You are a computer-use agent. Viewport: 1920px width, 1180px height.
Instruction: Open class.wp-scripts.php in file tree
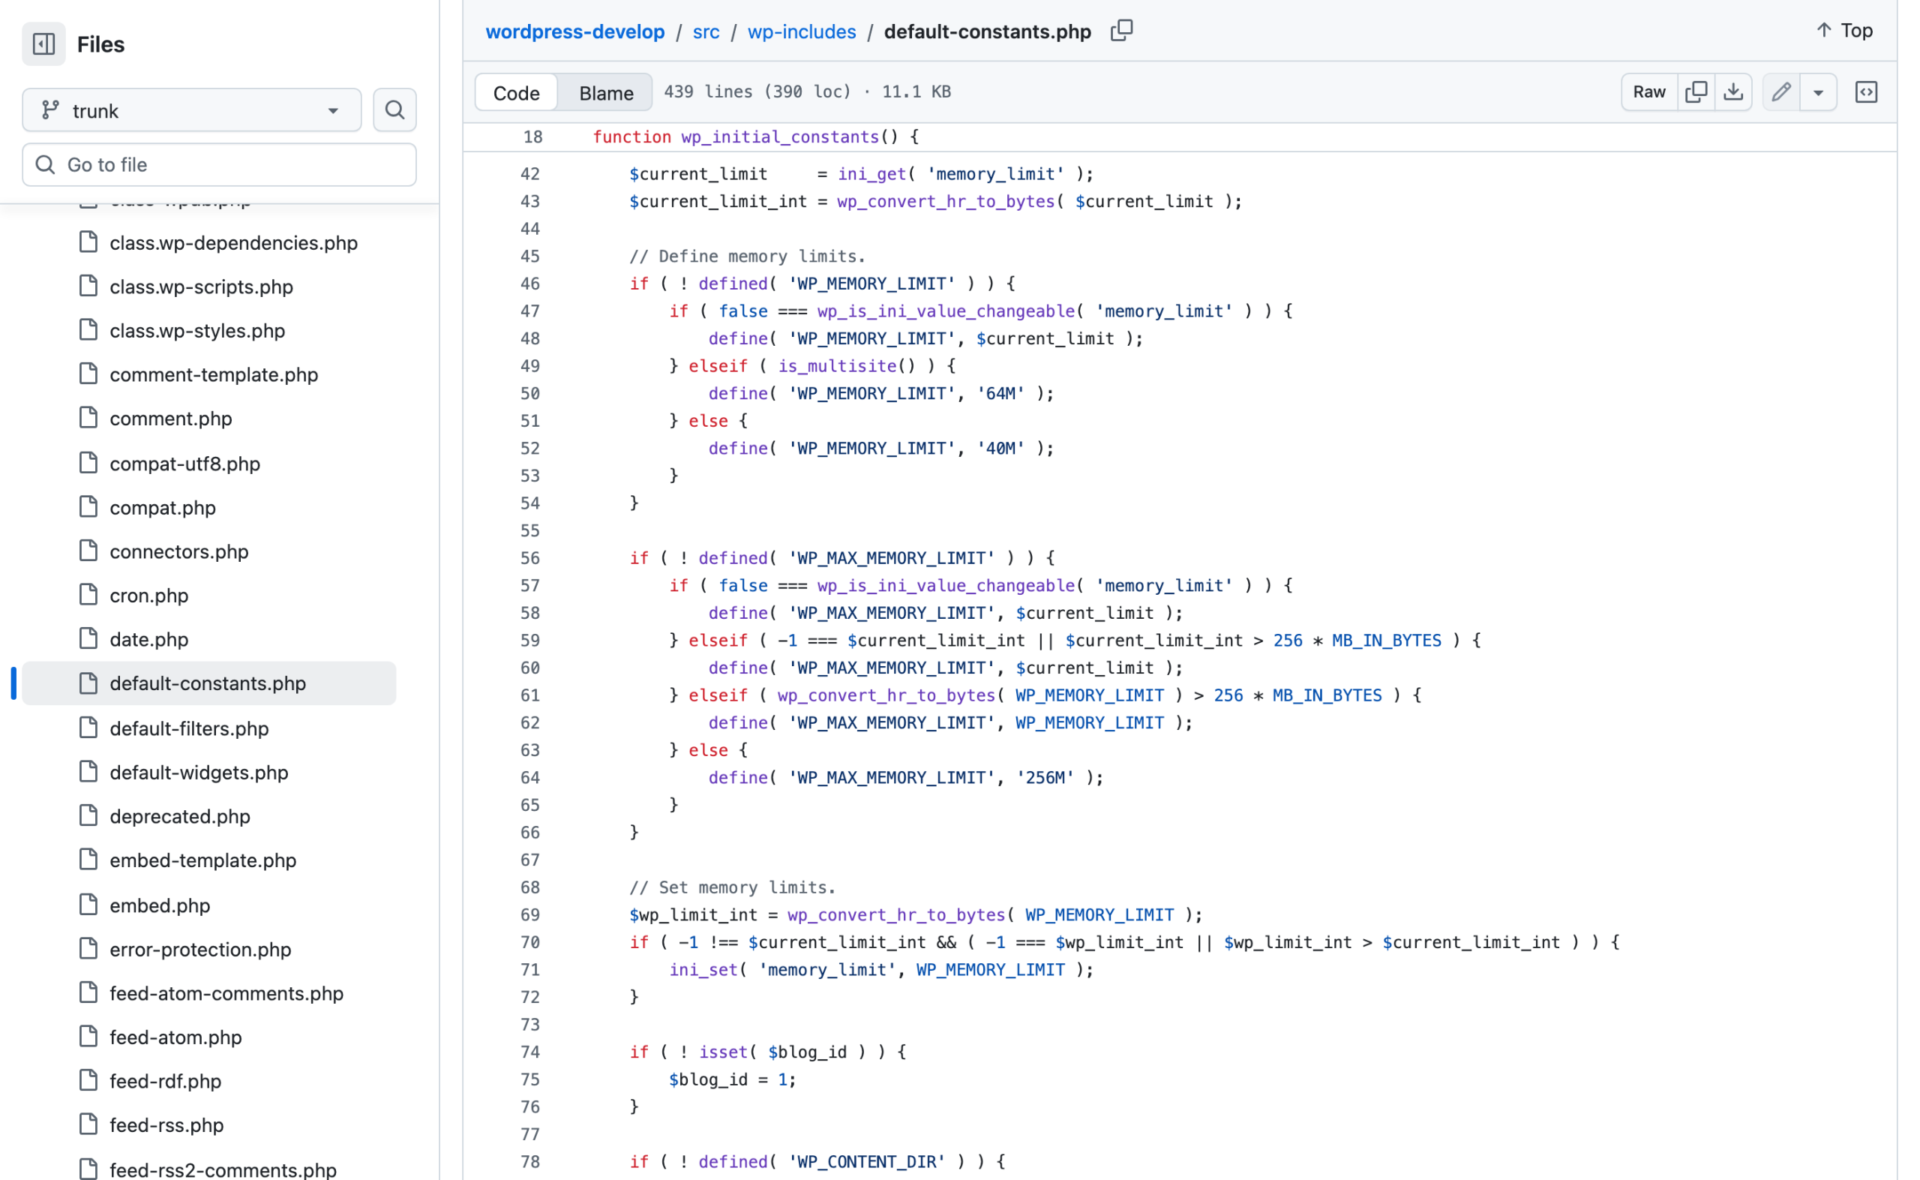[209, 287]
